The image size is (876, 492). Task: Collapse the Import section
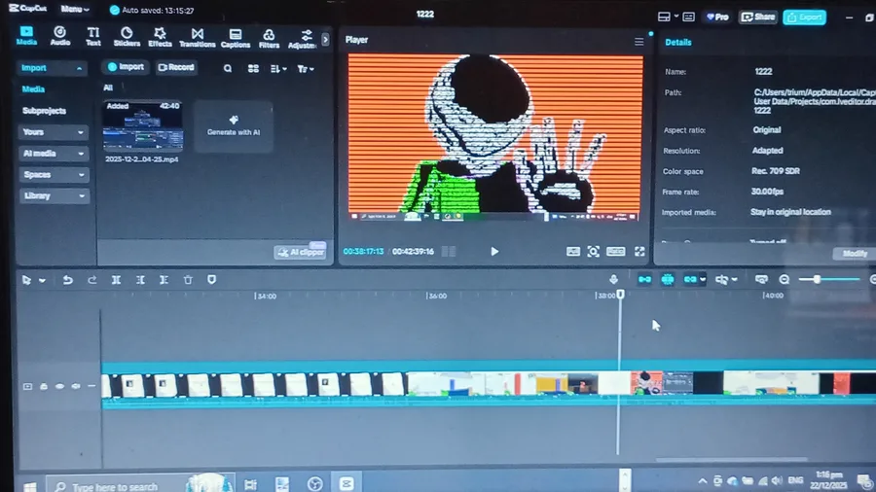pyautogui.click(x=52, y=67)
